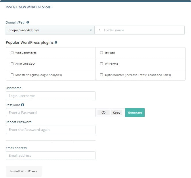Click the Repeat Password field
This screenshot has width=191, height=178.
point(51,130)
